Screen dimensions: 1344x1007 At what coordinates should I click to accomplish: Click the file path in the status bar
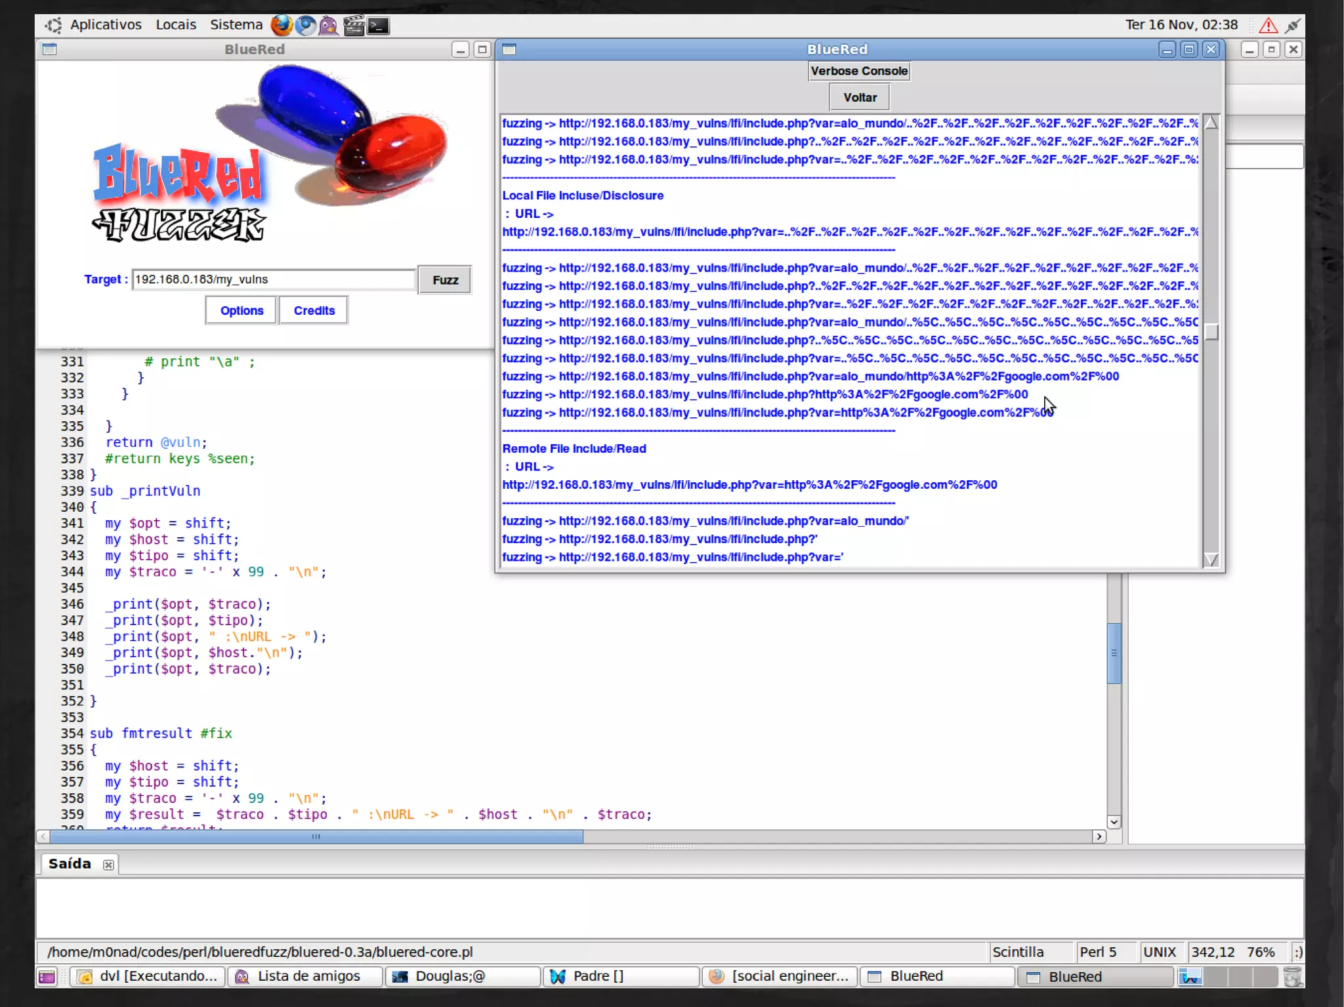click(x=260, y=952)
